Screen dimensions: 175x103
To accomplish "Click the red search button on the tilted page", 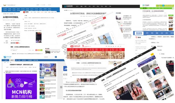I will point(104,18).
